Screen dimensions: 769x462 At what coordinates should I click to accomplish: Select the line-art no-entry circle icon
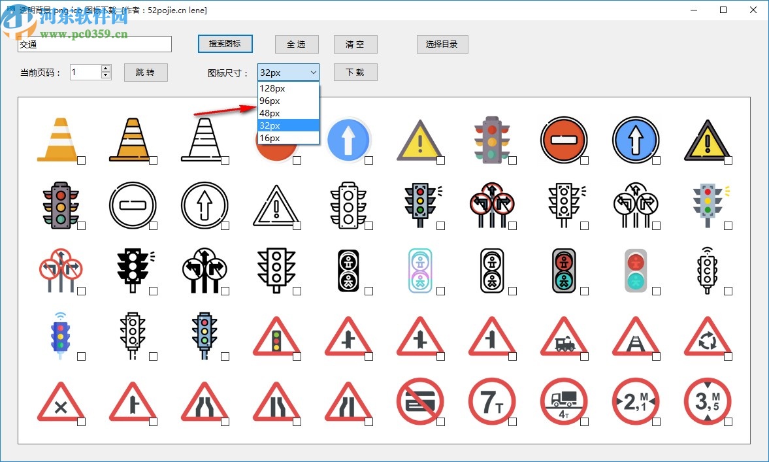point(133,205)
